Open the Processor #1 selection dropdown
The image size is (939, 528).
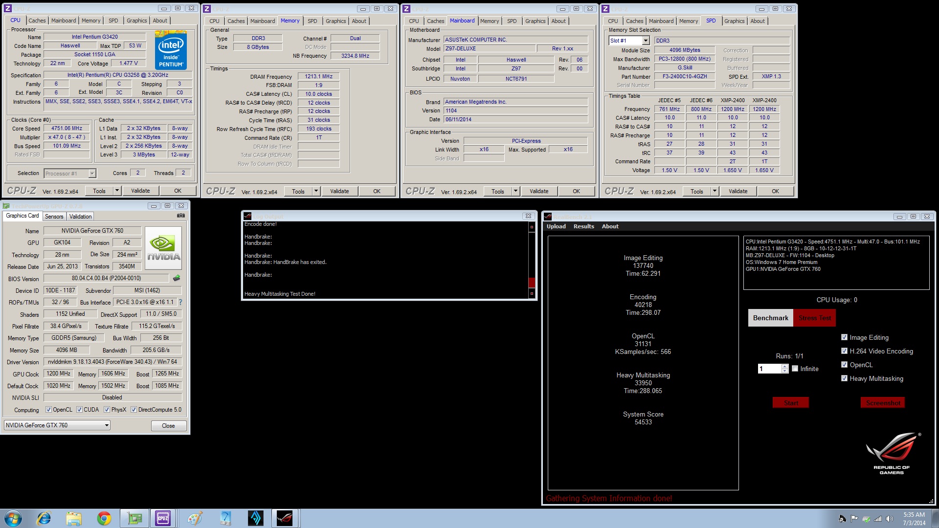pos(92,174)
